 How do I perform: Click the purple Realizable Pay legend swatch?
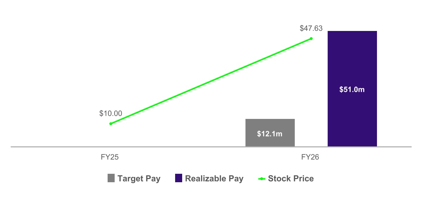point(179,178)
